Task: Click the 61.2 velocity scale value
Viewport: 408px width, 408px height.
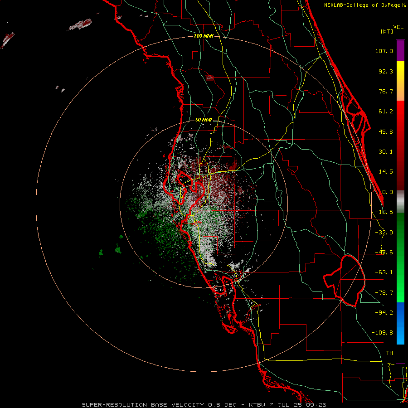Action: [386, 112]
